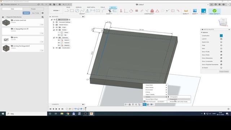231x130 pixels.
Task: Click the Orbit navigation icon
Action: click(126, 104)
